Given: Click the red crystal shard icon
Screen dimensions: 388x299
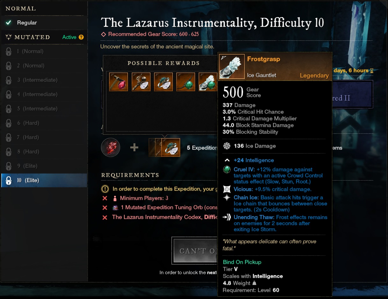Looking at the screenshot, I should coord(111,148).
